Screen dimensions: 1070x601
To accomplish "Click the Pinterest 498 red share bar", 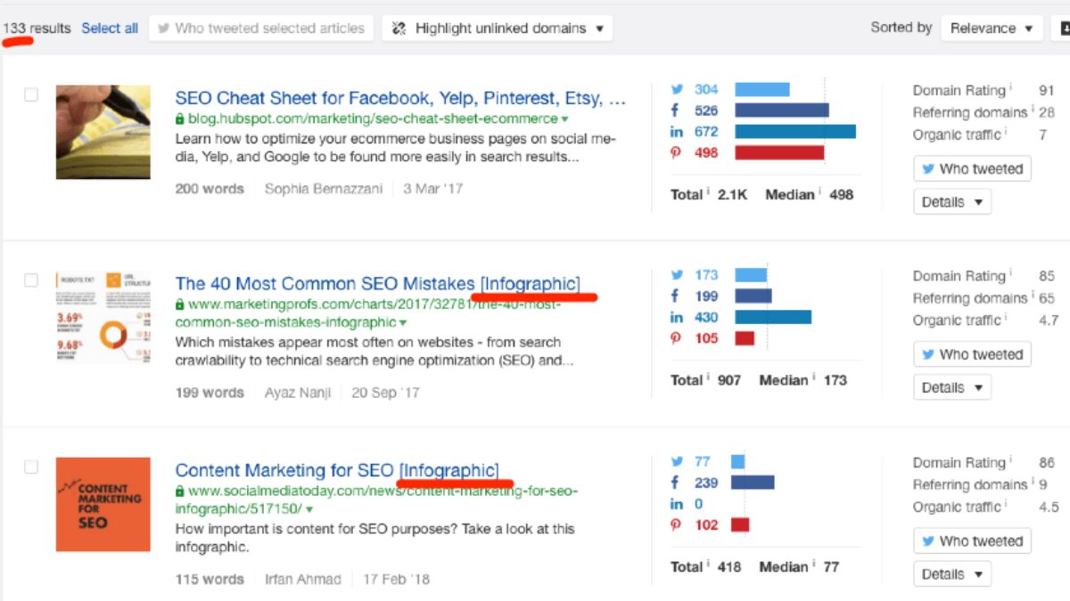I will click(x=779, y=153).
